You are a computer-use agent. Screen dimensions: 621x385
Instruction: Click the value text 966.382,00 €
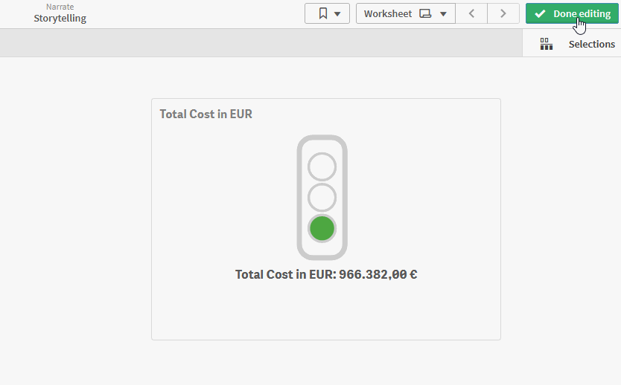pos(378,274)
